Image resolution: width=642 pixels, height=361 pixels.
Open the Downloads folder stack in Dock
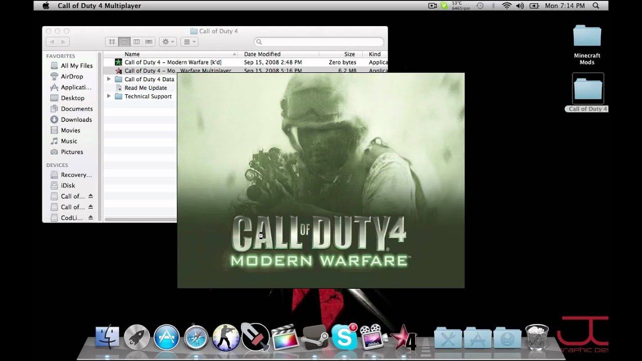pos(507,337)
